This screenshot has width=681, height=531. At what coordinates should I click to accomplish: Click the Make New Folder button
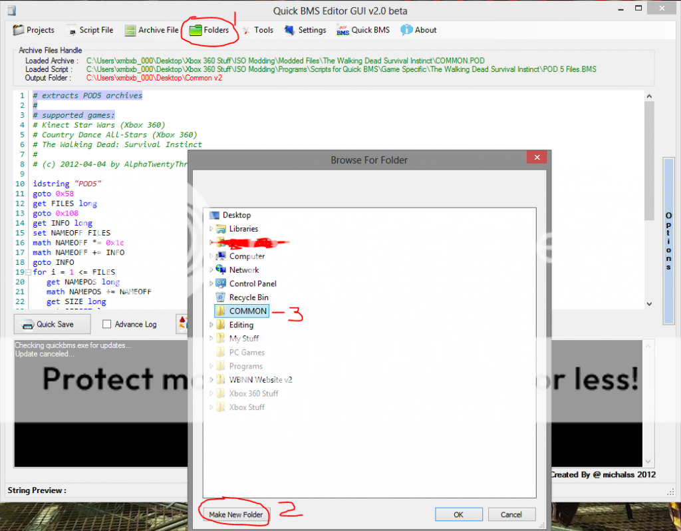[235, 514]
